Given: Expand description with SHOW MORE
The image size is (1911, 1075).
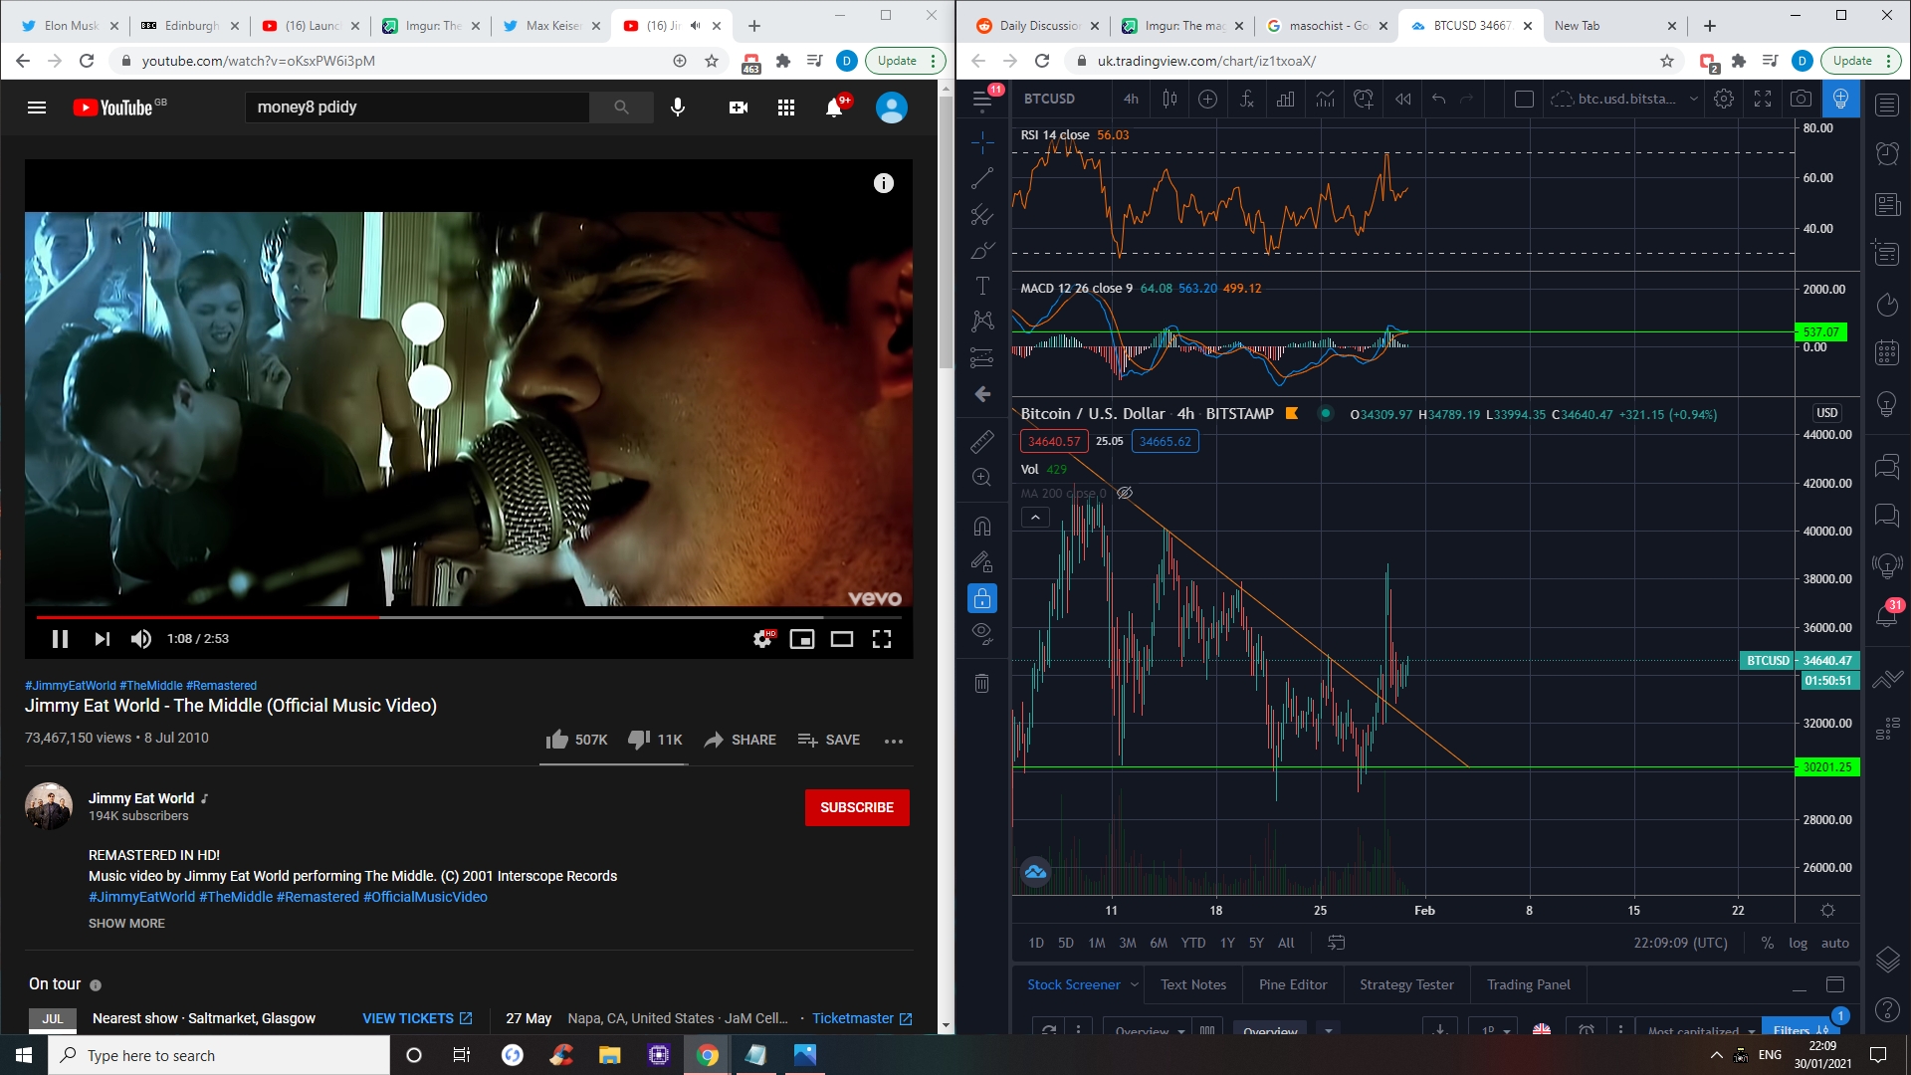Looking at the screenshot, I should coord(126,924).
